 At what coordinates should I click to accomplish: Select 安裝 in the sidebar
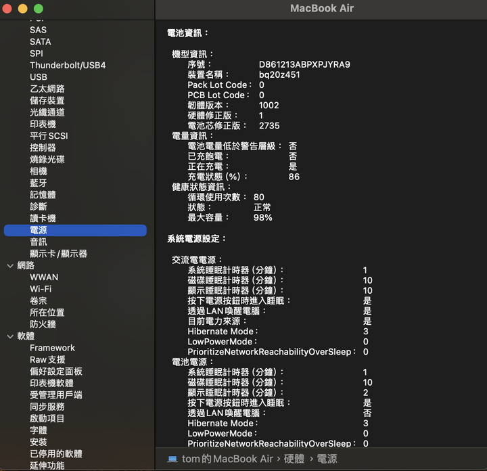pos(39,443)
